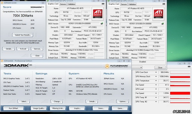
Task: Click the screenshot camera icon in right GPU-Z window
Action: click(164, 4)
